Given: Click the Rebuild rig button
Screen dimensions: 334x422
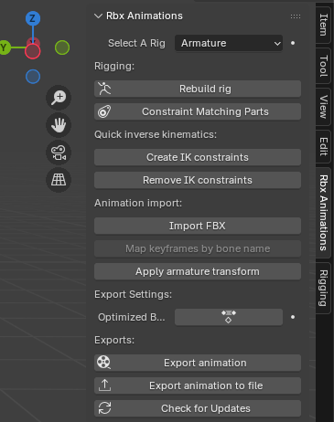Looking at the screenshot, I should 198,89.
